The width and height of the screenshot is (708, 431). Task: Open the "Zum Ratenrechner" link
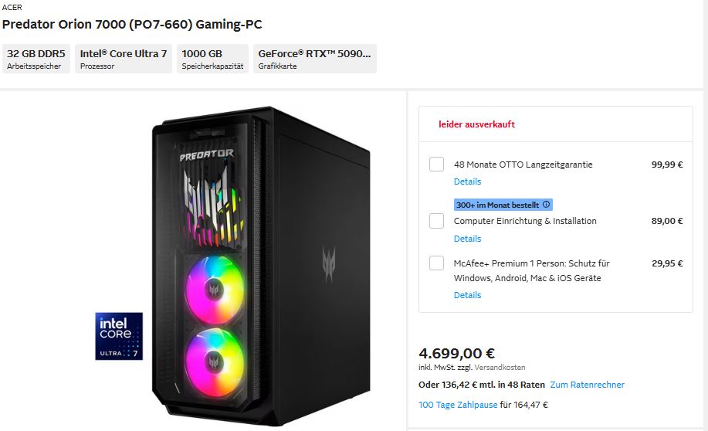pos(587,385)
